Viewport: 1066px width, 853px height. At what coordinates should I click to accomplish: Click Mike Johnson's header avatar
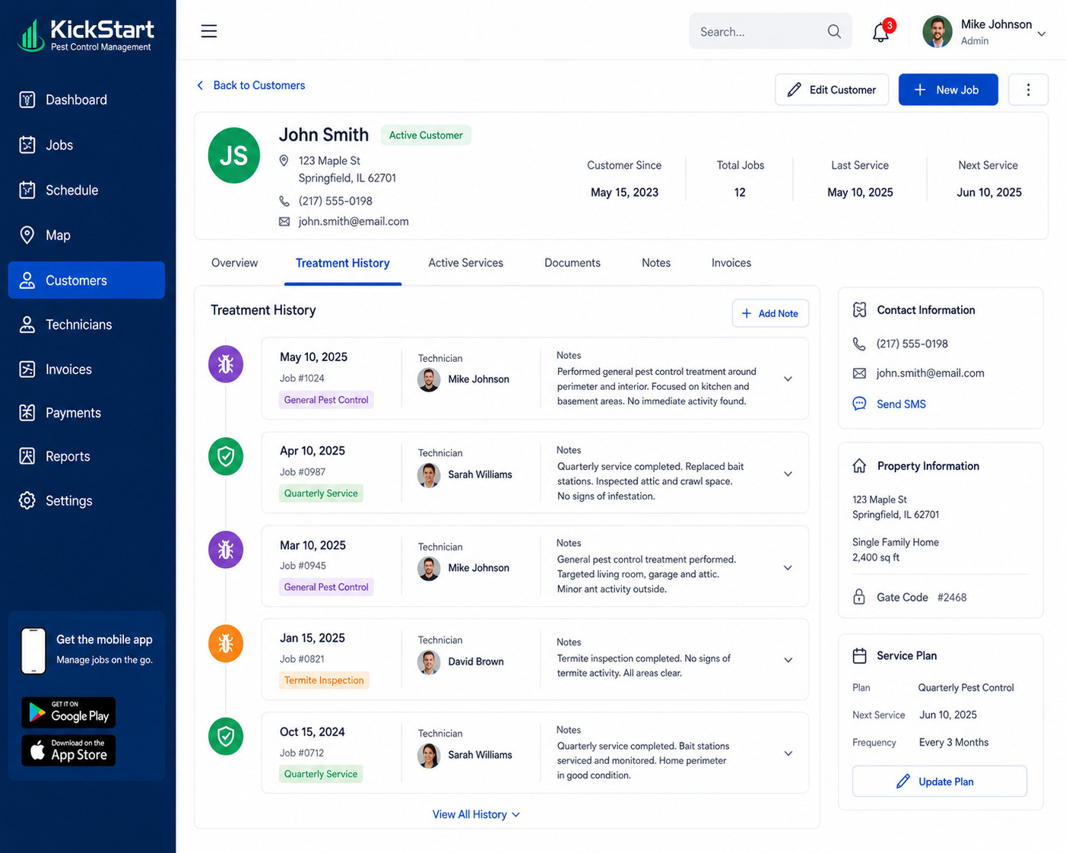(938, 32)
